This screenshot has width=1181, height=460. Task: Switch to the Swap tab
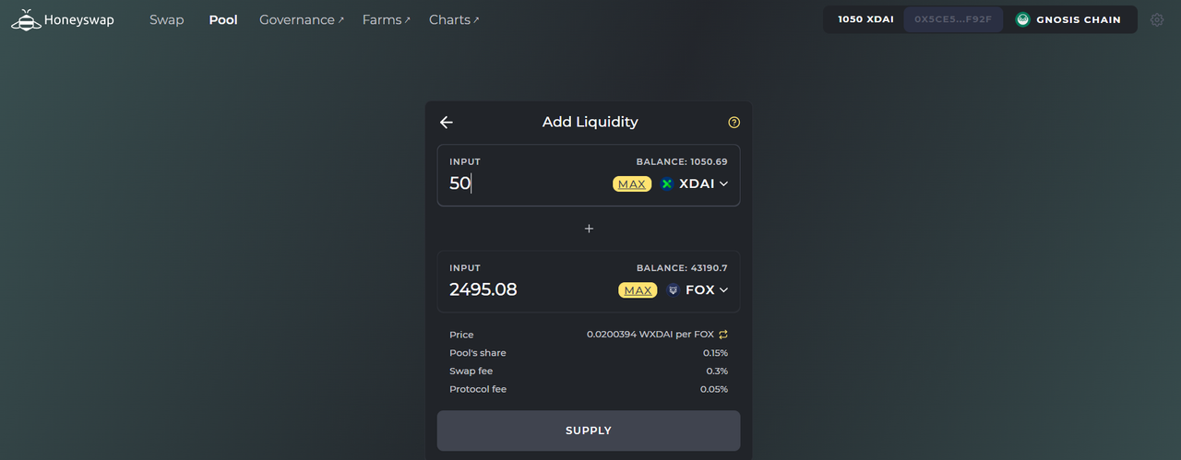[166, 19]
